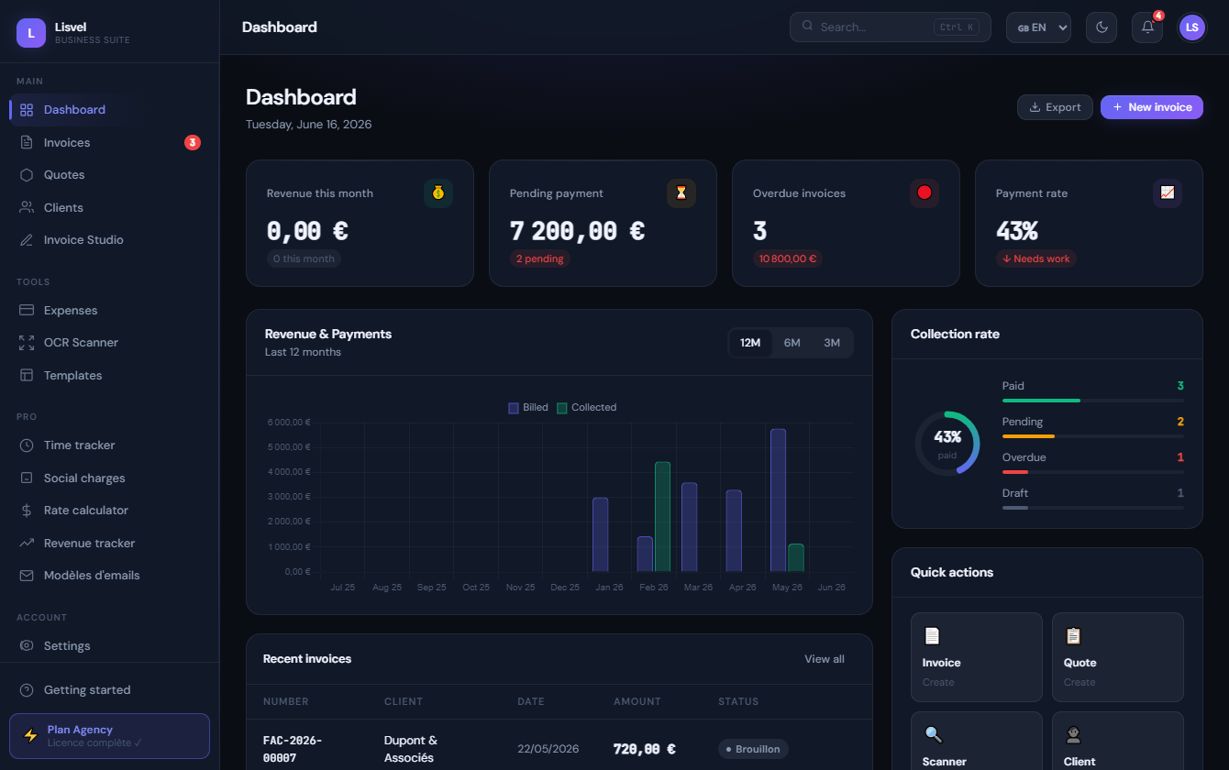Click the Templates layout icon
The image size is (1229, 770).
[27, 376]
